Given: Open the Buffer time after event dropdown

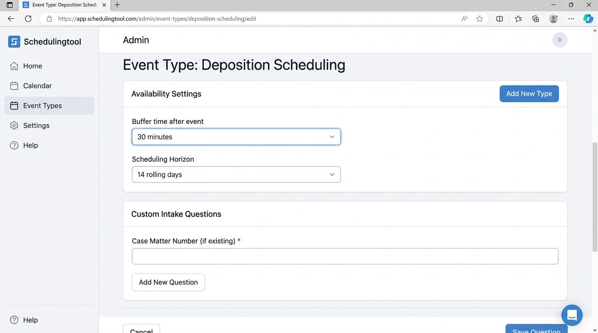Looking at the screenshot, I should [x=236, y=137].
